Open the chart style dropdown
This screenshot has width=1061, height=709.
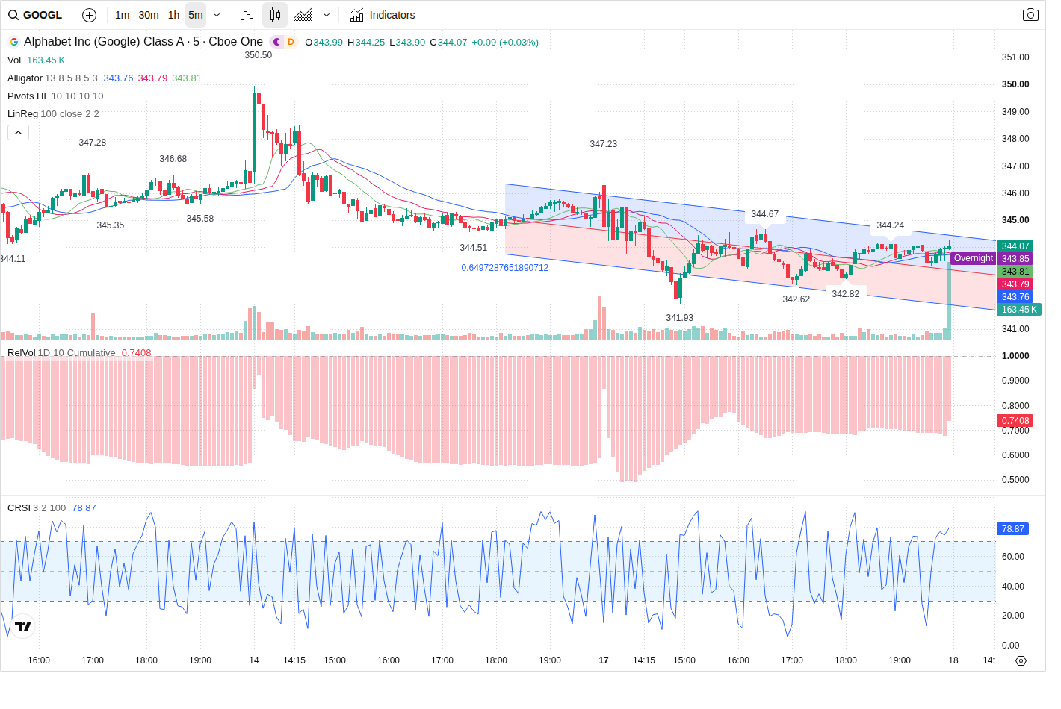click(x=327, y=15)
